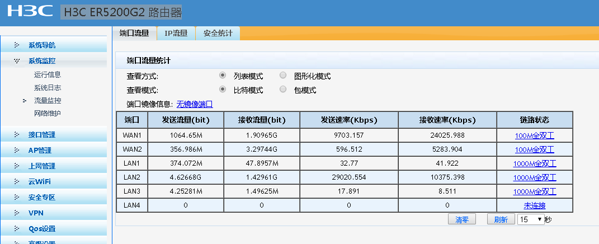Click the H3C logo
Image resolution: width=599 pixels, height=244 pixels.
(30, 11)
